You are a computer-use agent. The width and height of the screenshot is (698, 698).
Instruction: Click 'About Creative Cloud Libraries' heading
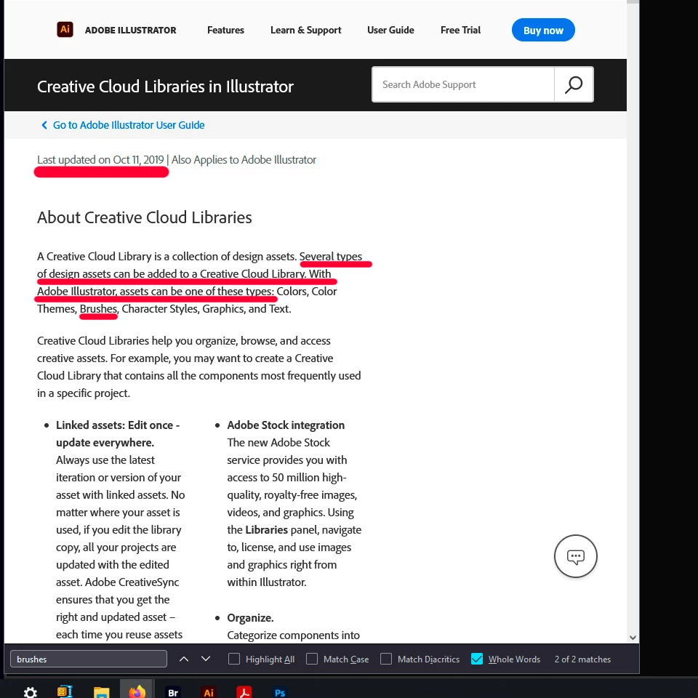pyautogui.click(x=144, y=217)
